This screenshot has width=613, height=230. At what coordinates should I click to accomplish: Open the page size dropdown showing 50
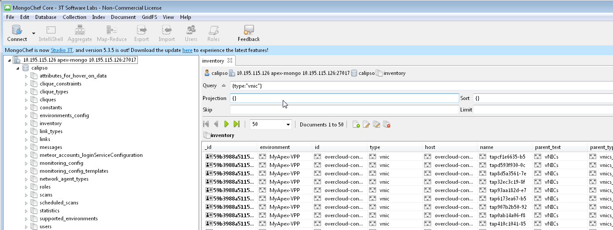point(288,125)
